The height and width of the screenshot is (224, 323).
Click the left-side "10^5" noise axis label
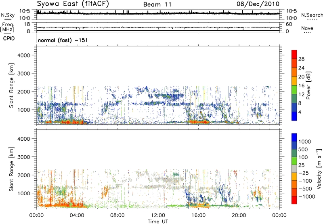25,11
